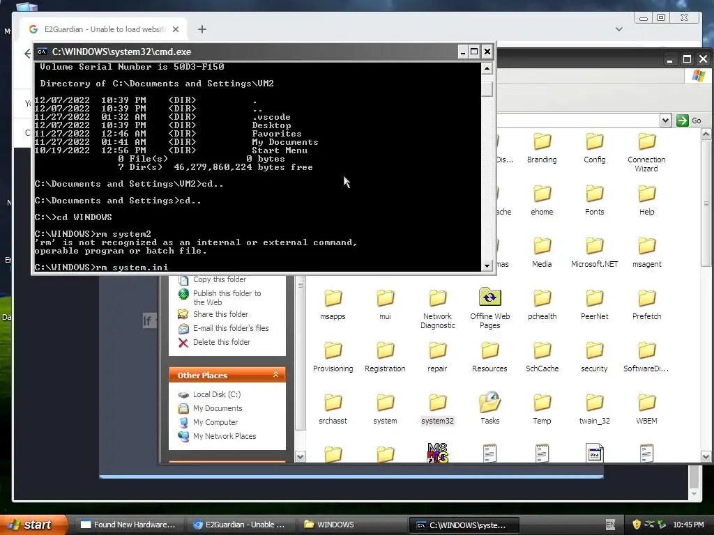Open the Config folder
The width and height of the screenshot is (714, 535).
pyautogui.click(x=594, y=148)
